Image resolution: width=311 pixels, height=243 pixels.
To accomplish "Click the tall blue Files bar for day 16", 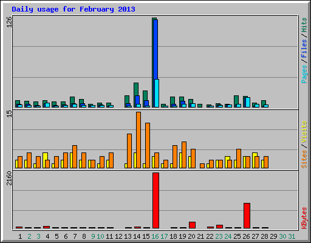I will [155, 50].
